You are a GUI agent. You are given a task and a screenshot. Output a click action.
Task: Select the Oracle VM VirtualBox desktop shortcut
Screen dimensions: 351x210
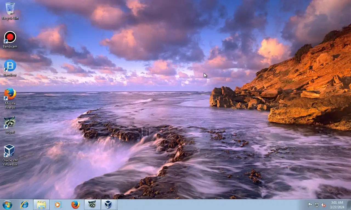tap(10, 155)
